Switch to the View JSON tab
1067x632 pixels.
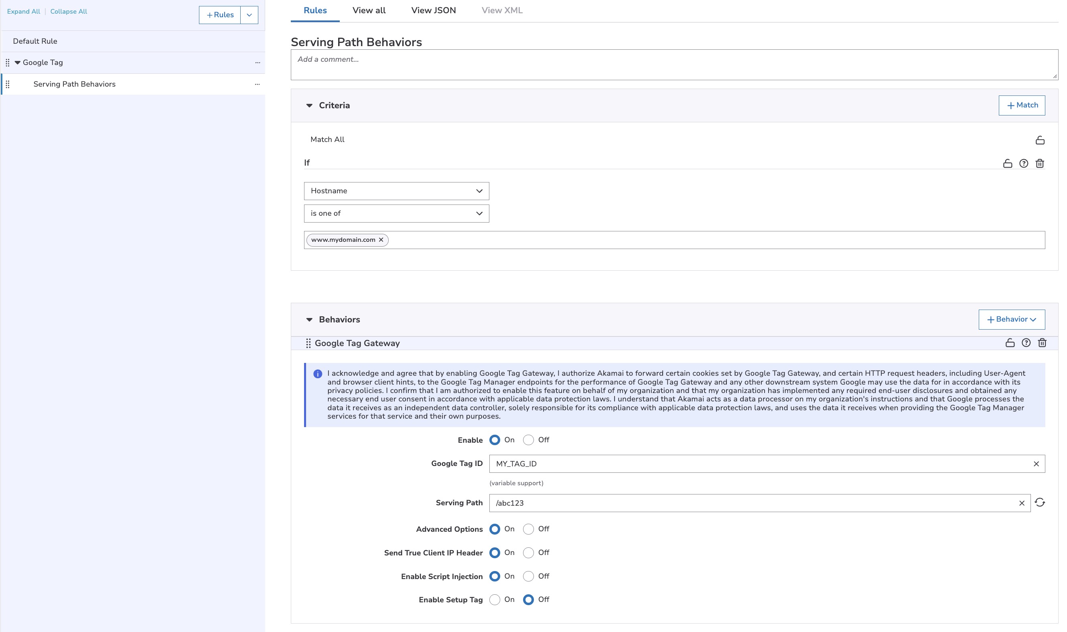coord(433,10)
